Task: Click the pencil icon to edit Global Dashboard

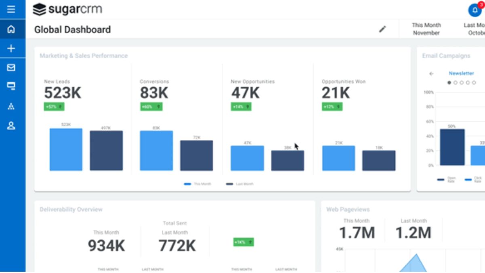Action: (382, 29)
